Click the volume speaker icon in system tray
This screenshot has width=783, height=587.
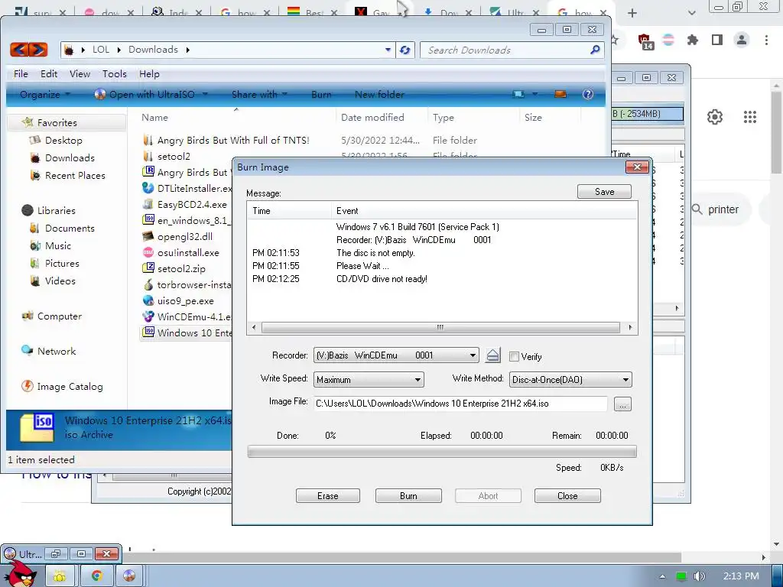coord(699,576)
